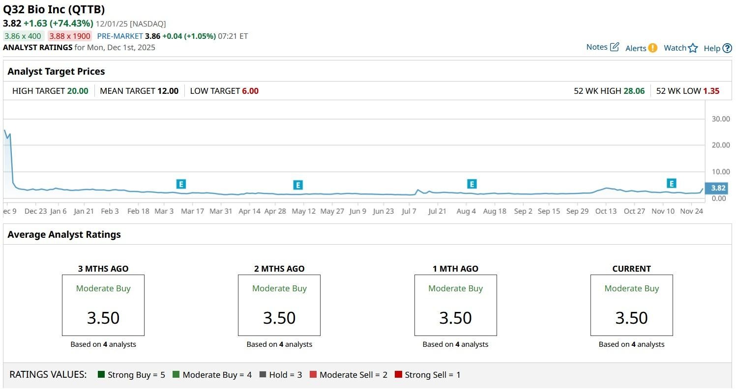Image resolution: width=736 pixels, height=391 pixels.
Task: Click the Average Analyst Ratings heading
Action: 64,234
